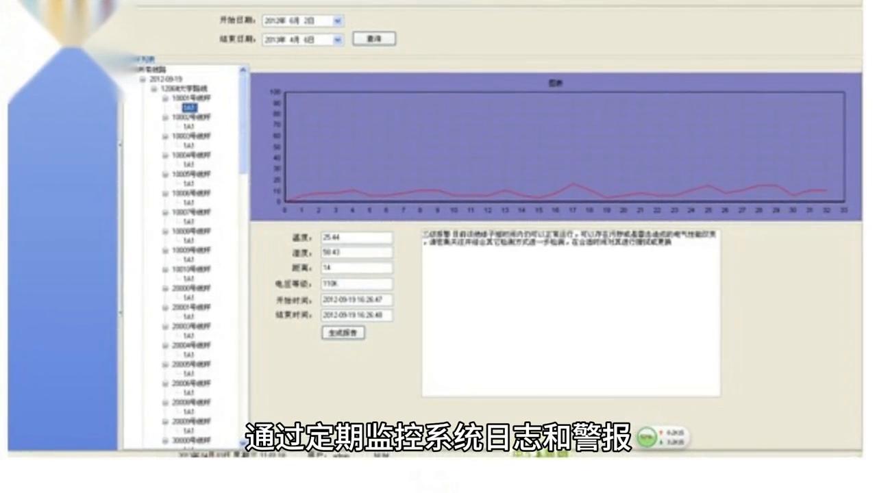The height and width of the screenshot is (493, 877).
Task: Click the upload speed arrow indicator
Action: [660, 433]
